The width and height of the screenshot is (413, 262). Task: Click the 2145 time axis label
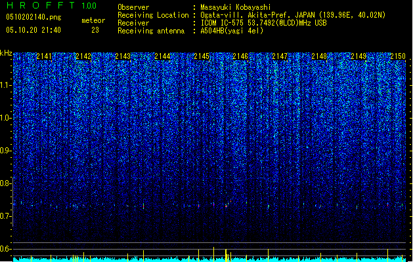coord(201,56)
